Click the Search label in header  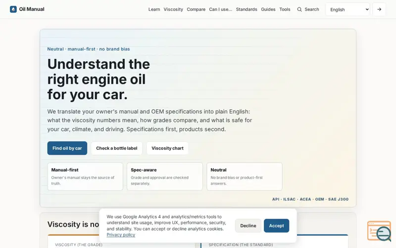click(312, 9)
